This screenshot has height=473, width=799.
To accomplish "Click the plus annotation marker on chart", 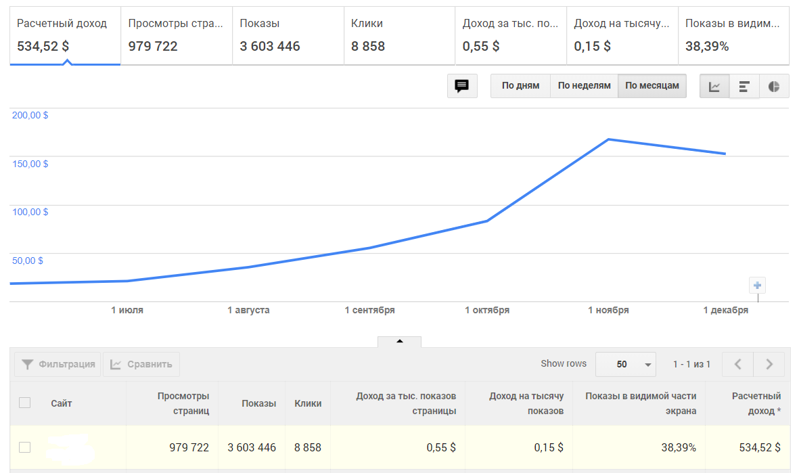I will pyautogui.click(x=757, y=285).
